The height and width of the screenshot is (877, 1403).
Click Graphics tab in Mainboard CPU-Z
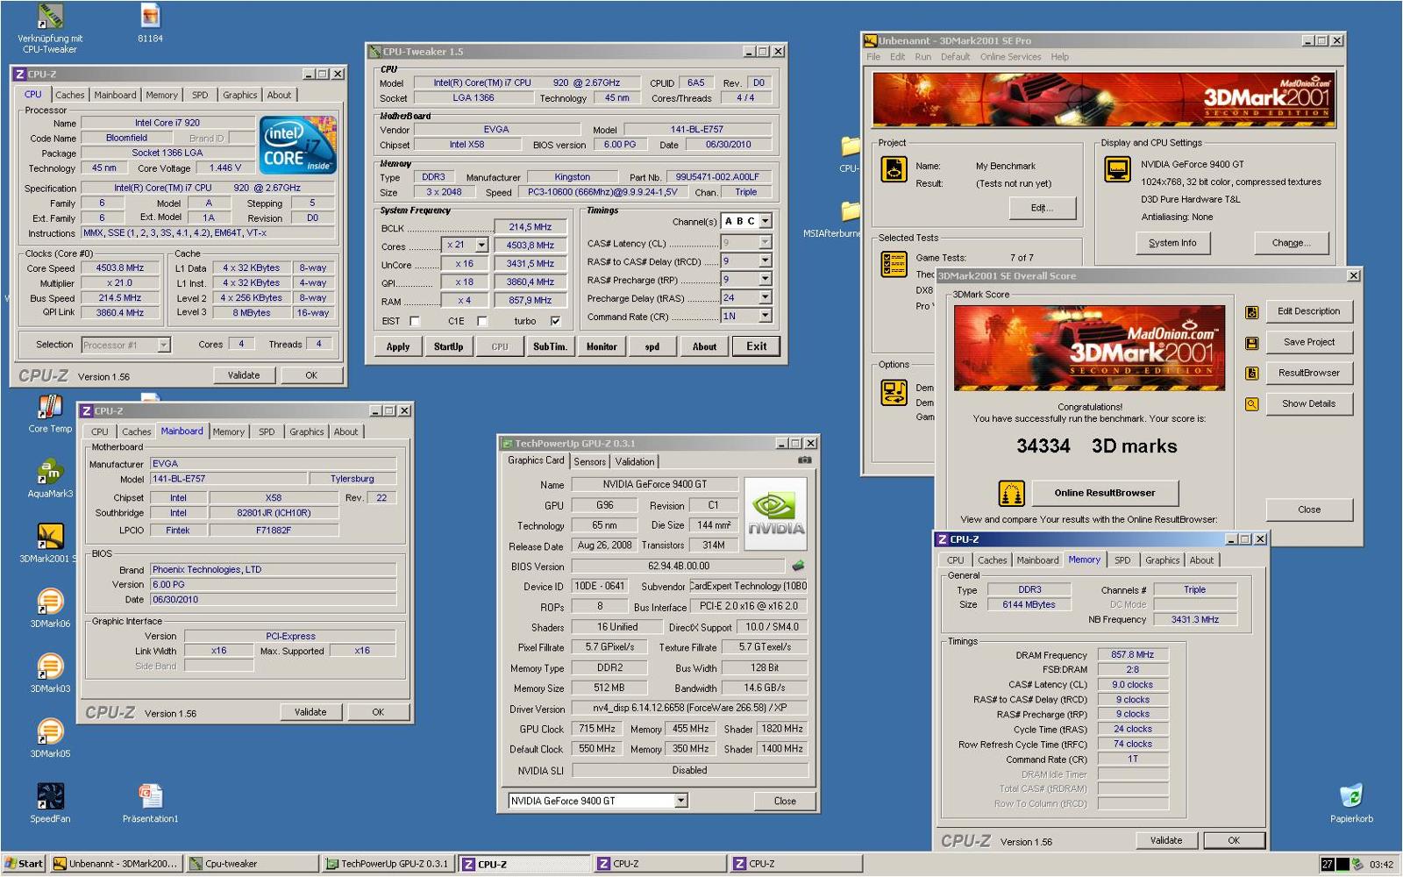[306, 431]
